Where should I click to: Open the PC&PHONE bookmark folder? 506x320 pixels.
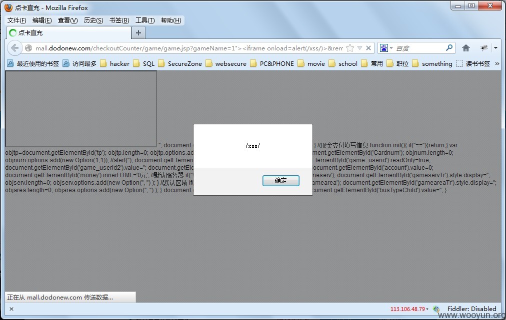tap(272, 63)
